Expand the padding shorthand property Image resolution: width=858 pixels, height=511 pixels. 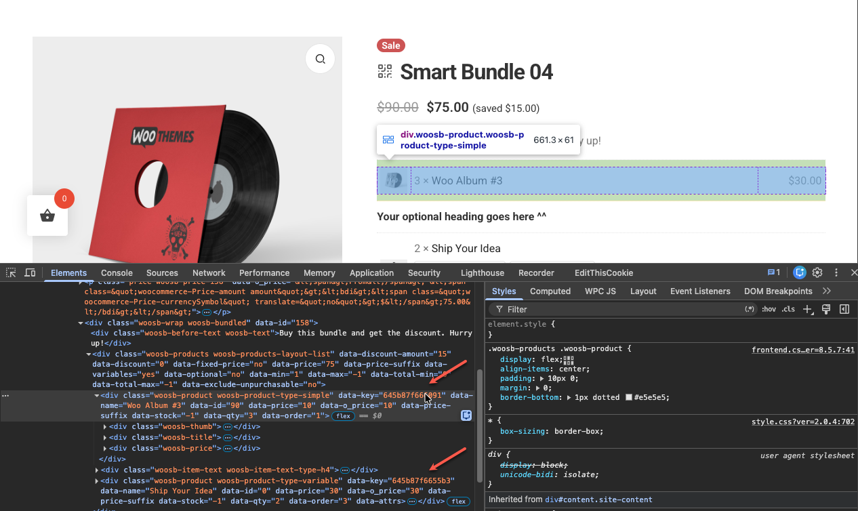click(542, 378)
